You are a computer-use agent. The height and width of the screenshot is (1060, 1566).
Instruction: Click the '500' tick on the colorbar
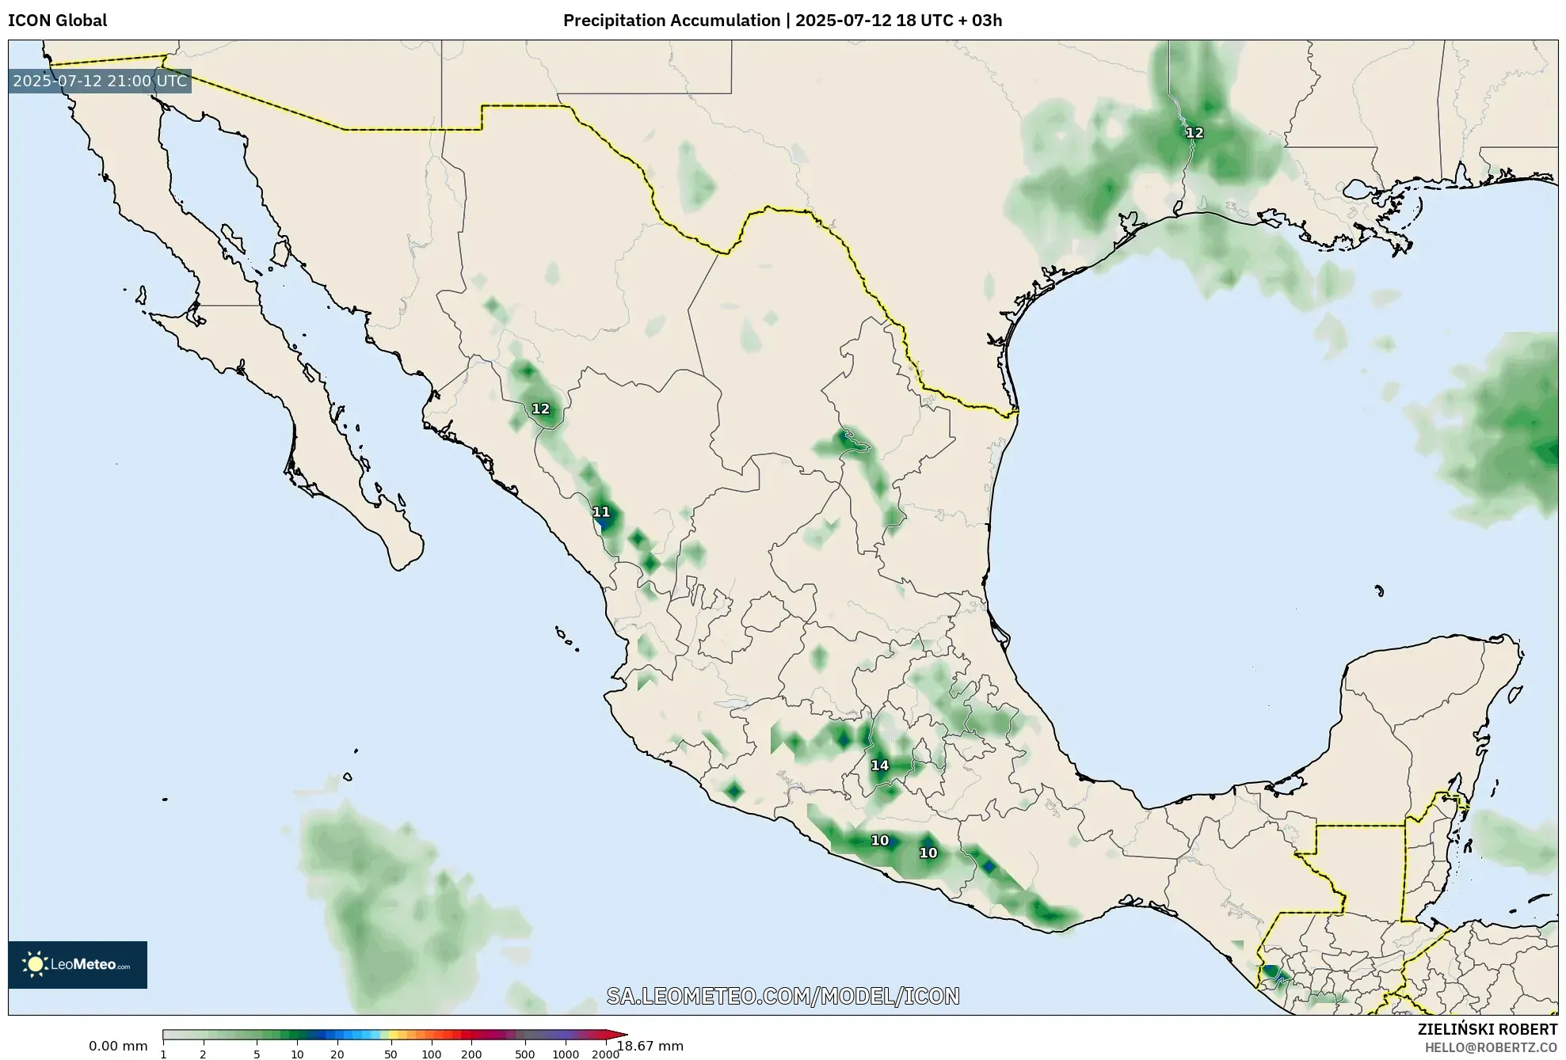click(525, 1054)
